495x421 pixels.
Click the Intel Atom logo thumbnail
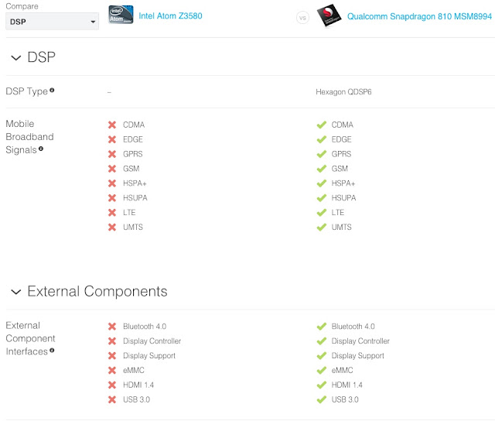coord(121,15)
